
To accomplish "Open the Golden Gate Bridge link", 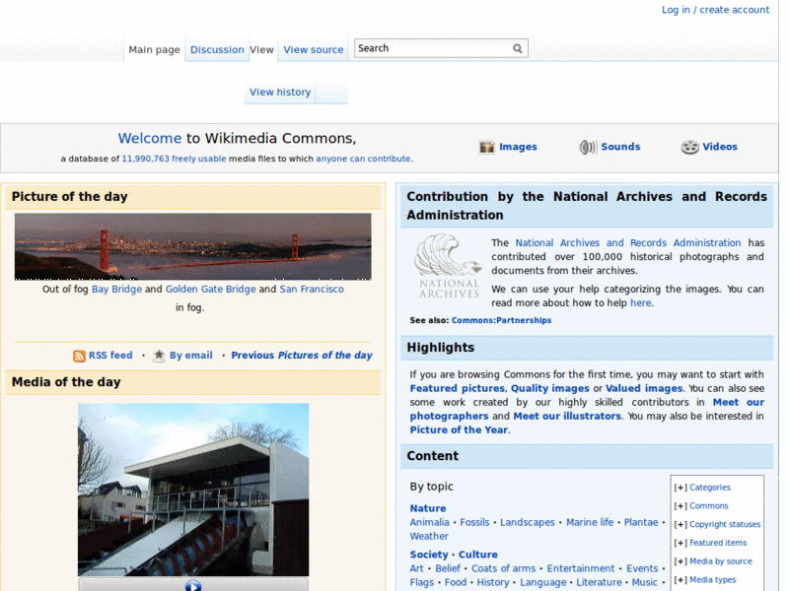I will (x=211, y=290).
